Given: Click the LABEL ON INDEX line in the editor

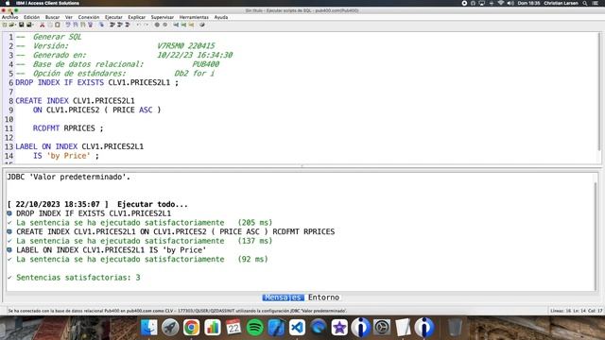Looking at the screenshot, I should [79, 147].
